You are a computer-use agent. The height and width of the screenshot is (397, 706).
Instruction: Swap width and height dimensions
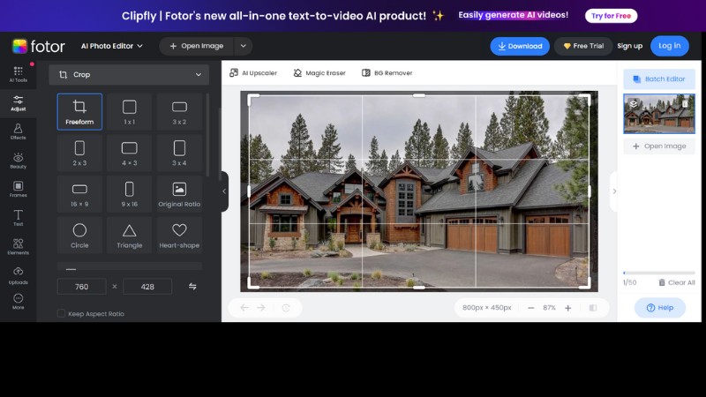[x=192, y=287]
